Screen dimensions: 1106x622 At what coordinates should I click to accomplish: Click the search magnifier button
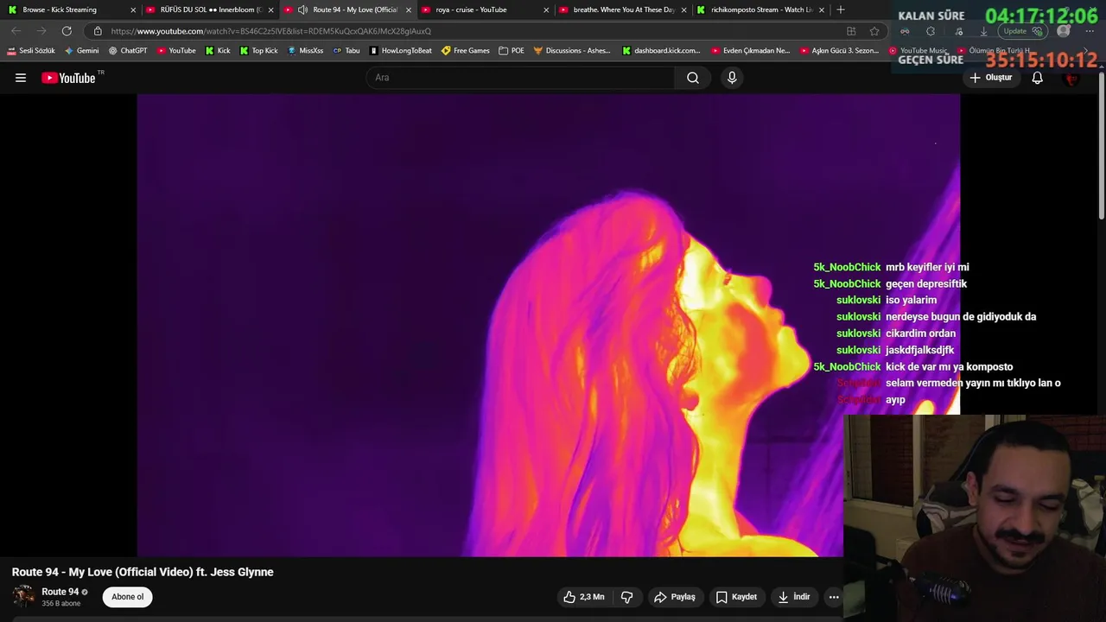(693, 78)
